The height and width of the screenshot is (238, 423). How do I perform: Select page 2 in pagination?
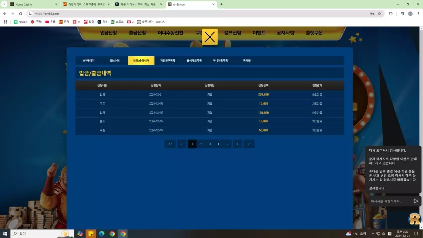(x=201, y=144)
